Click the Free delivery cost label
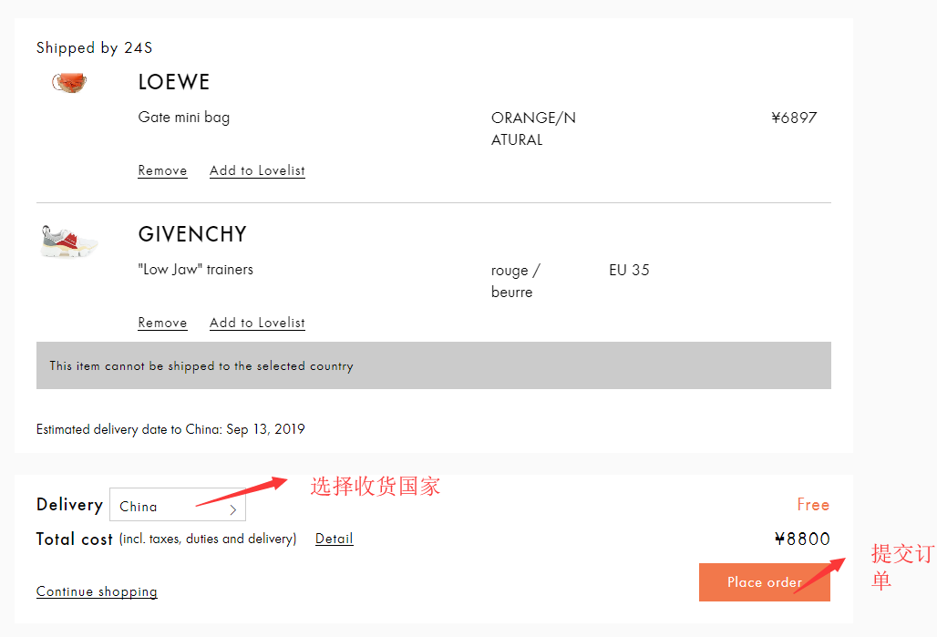The image size is (937, 637). [813, 505]
